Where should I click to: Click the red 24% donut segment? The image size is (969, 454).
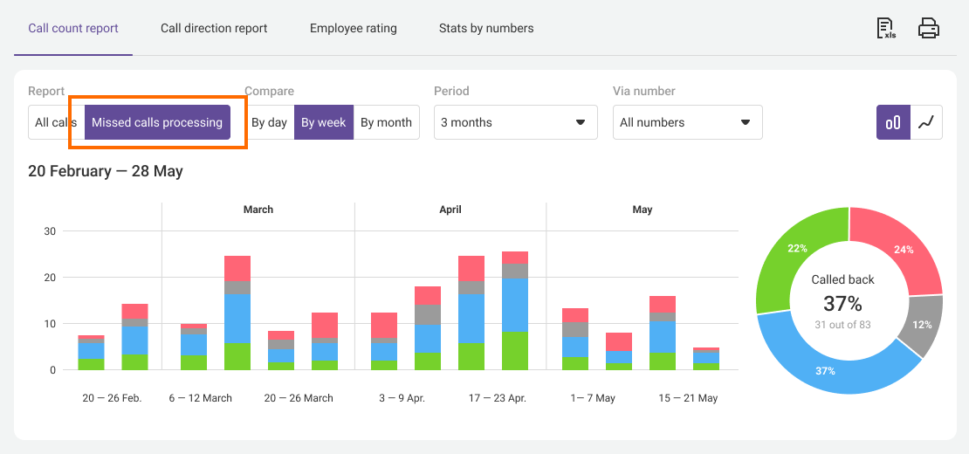click(903, 250)
